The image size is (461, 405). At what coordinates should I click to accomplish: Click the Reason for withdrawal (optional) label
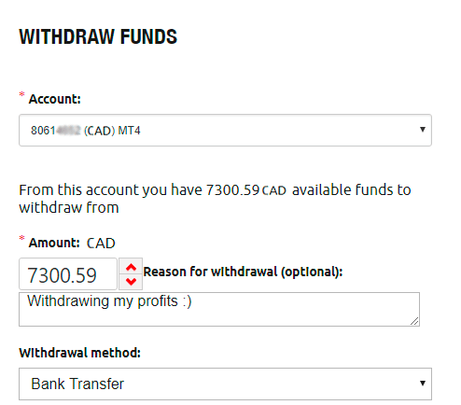[x=243, y=272]
